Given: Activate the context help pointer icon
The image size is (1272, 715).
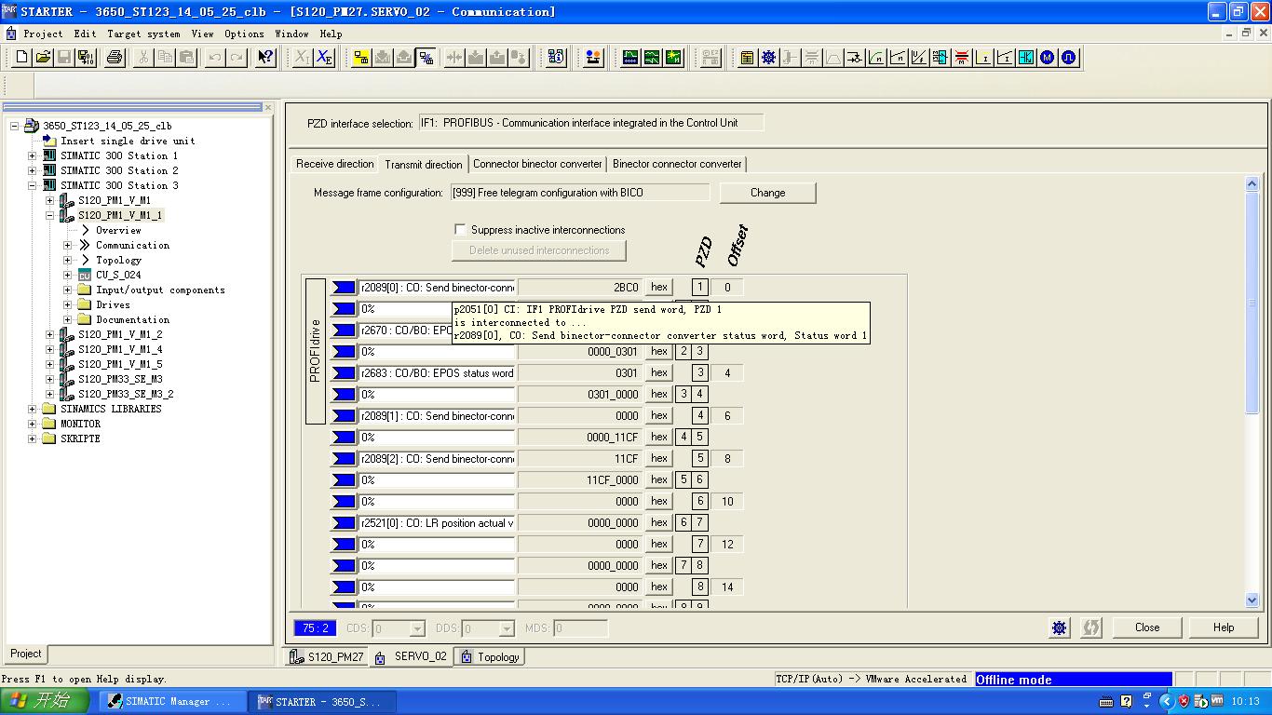Looking at the screenshot, I should (x=265, y=58).
